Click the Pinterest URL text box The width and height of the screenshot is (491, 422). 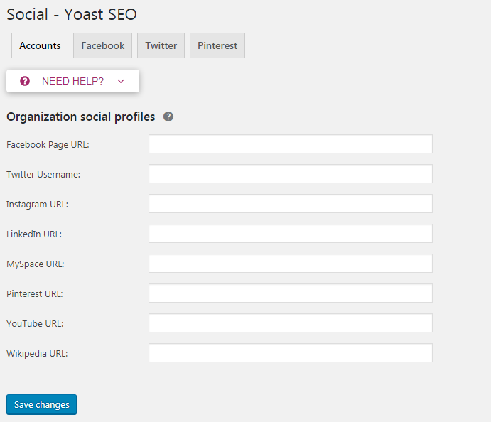pos(290,293)
